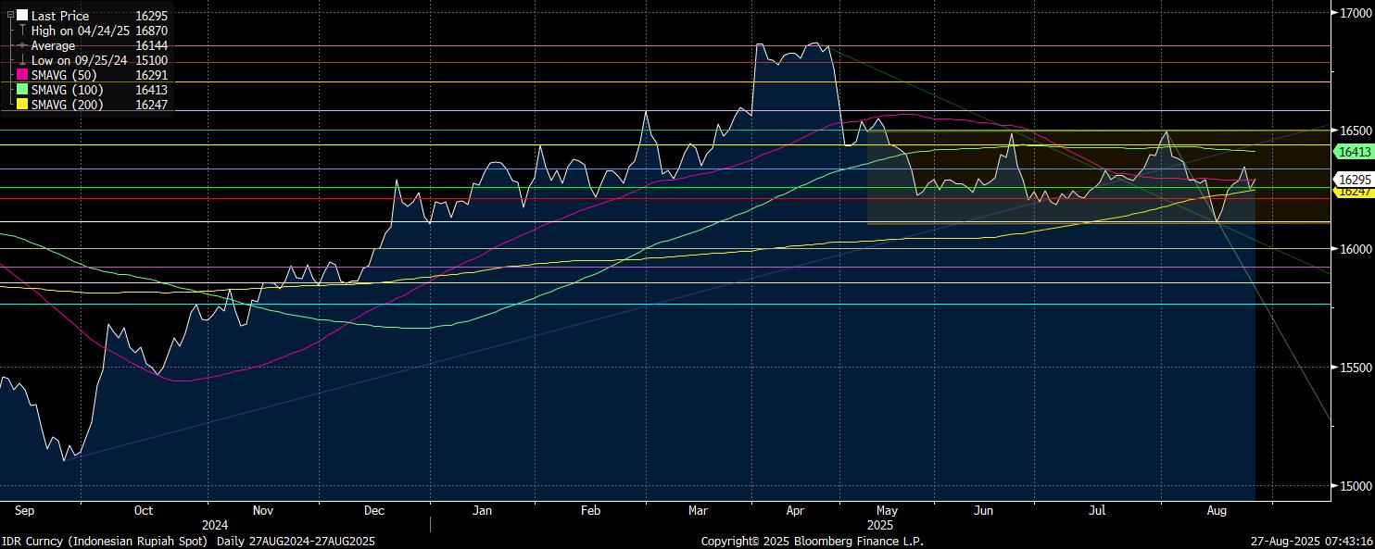Click the Daily 27AUG2024-27AUG2025 date range
The width and height of the screenshot is (1375, 549).
click(296, 541)
